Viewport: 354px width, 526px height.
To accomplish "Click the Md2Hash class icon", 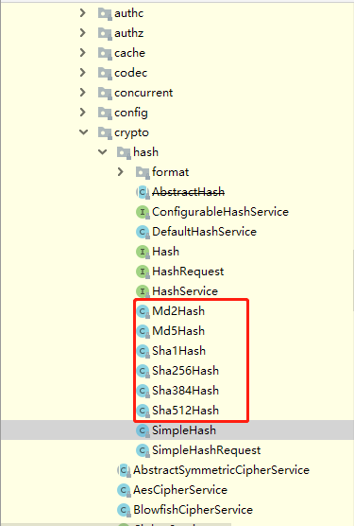I will point(143,311).
